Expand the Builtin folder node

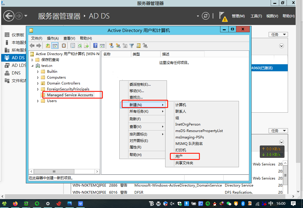[38, 72]
